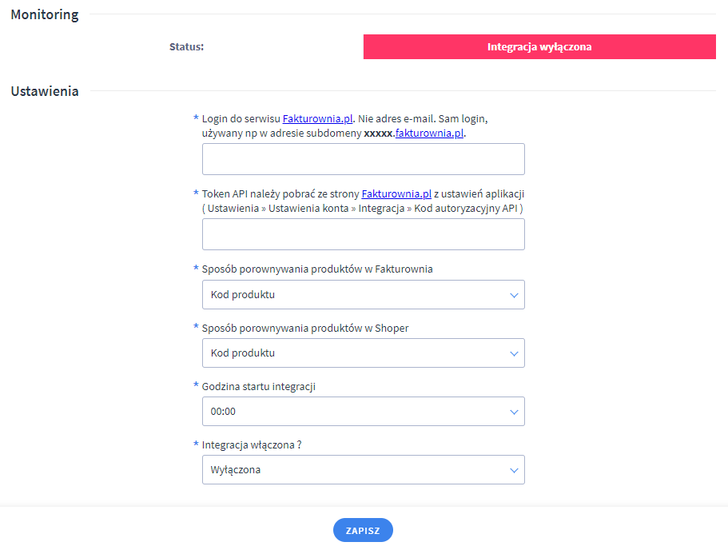Click the Godzina startu integracji label

tap(259, 387)
